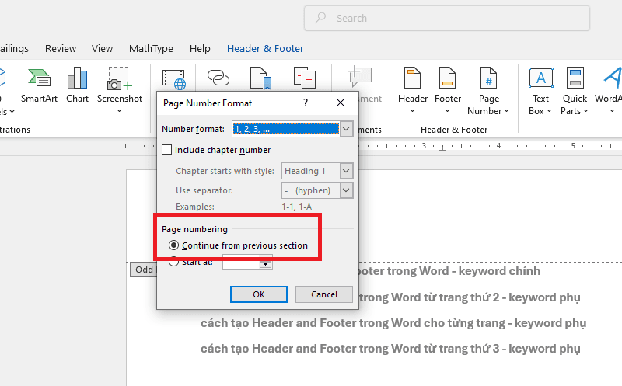Insert a SmartArt graphic

click(39, 85)
